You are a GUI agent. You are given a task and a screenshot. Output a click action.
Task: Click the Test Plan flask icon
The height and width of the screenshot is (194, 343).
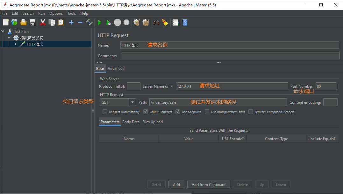[10, 31]
